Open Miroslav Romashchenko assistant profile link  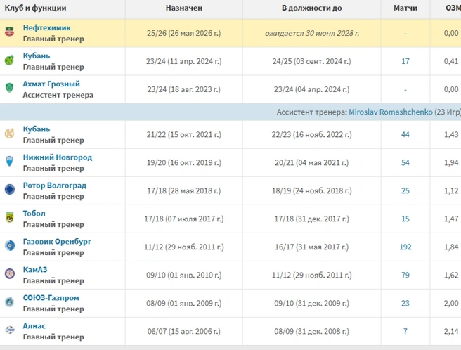coord(391,112)
